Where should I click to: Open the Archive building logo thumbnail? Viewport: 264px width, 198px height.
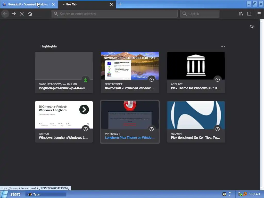pyautogui.click(x=196, y=66)
